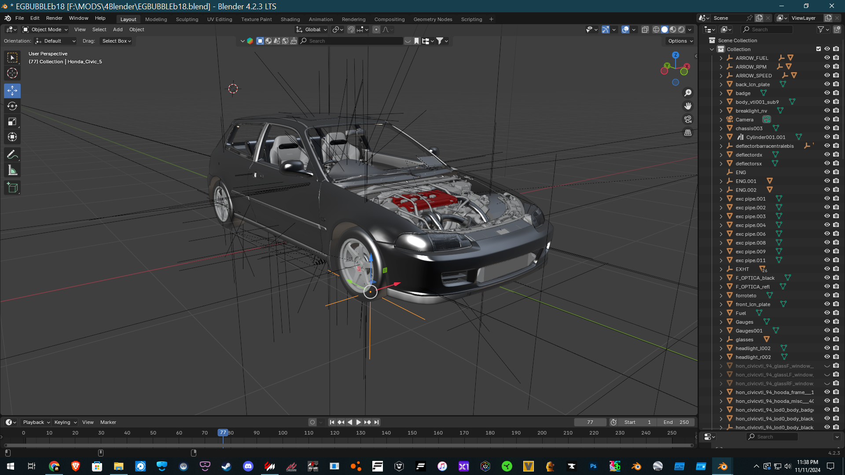
Task: Hide Camera object in viewport
Action: [x=827, y=119]
